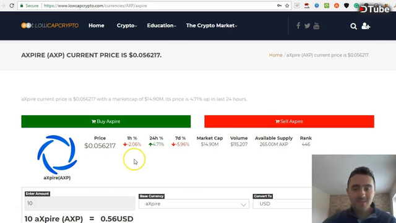Click the Enter Amount input field
Screen dimensions: 396x223
pos(80,203)
